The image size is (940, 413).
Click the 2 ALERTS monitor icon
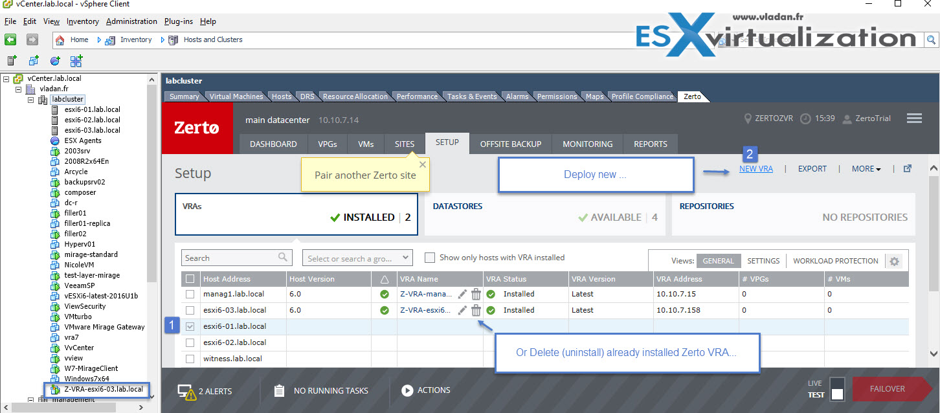186,391
